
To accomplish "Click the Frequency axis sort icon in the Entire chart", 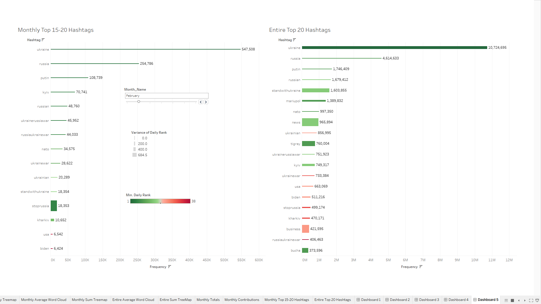I will [421, 267].
